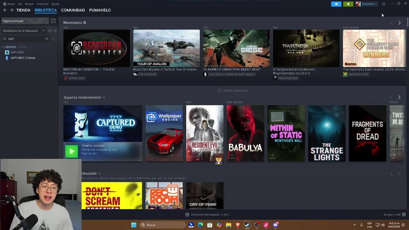Open the COMUNIDAD tab
Screen dimensions: 409x230
point(73,10)
